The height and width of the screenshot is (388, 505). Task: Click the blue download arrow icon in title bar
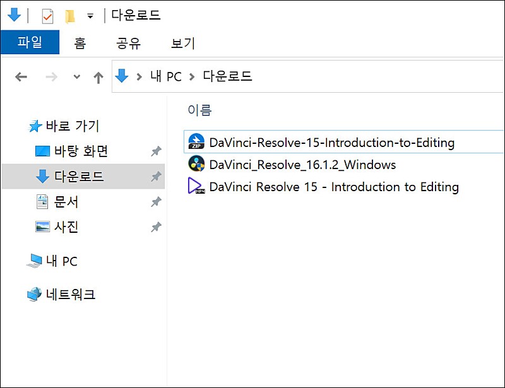pyautogui.click(x=14, y=15)
